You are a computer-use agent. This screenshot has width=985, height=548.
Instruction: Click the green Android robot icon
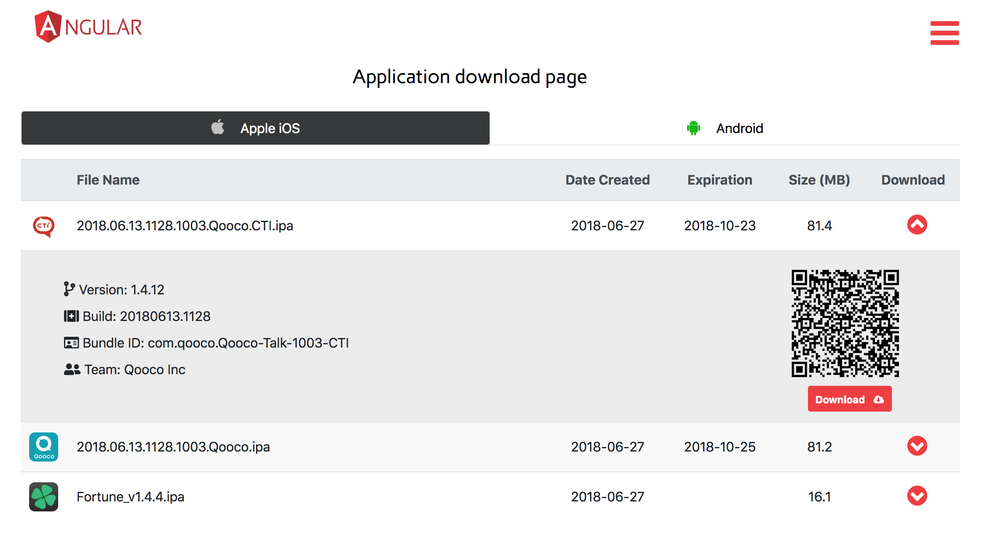click(693, 128)
